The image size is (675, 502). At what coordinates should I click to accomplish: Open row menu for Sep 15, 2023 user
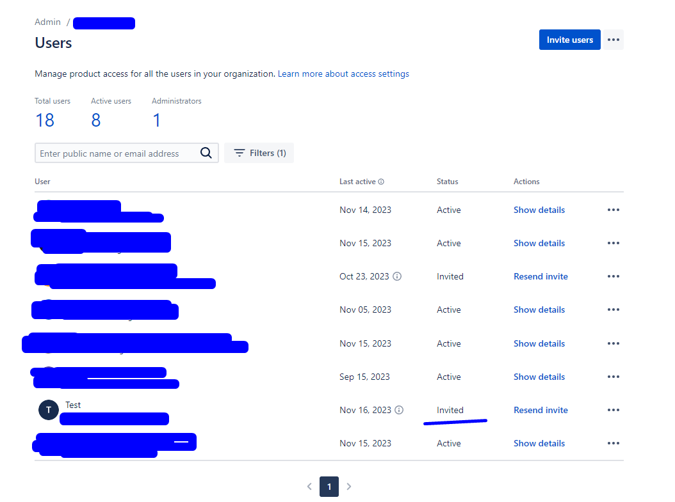click(613, 377)
